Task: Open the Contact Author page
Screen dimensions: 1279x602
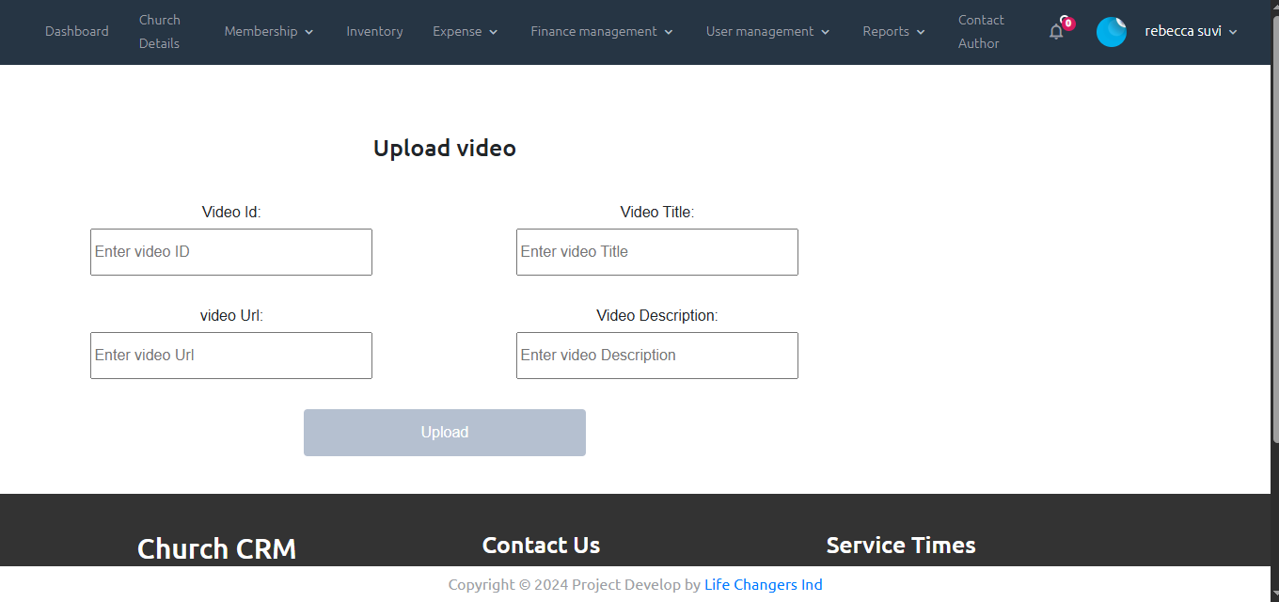Action: point(981,31)
